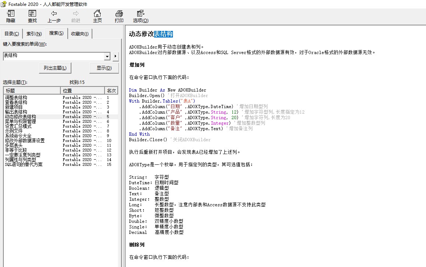Click the 前进 (Forward) toolbar icon
426x267 pixels.
[75, 16]
